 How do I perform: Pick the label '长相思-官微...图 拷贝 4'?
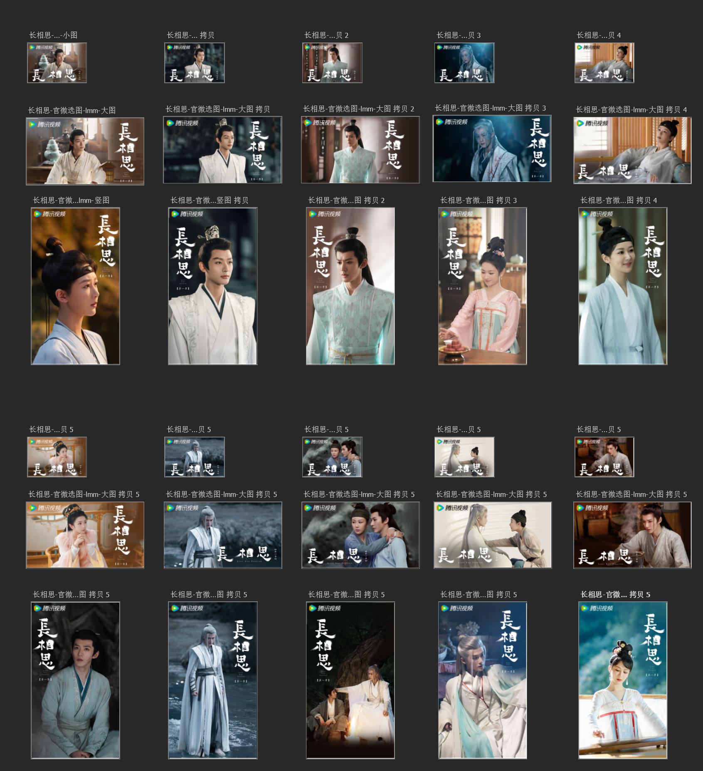click(619, 200)
